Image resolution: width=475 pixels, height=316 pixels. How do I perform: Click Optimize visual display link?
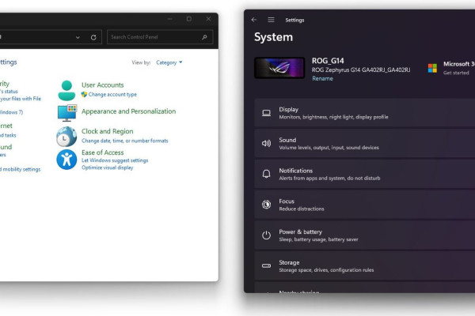point(107,167)
